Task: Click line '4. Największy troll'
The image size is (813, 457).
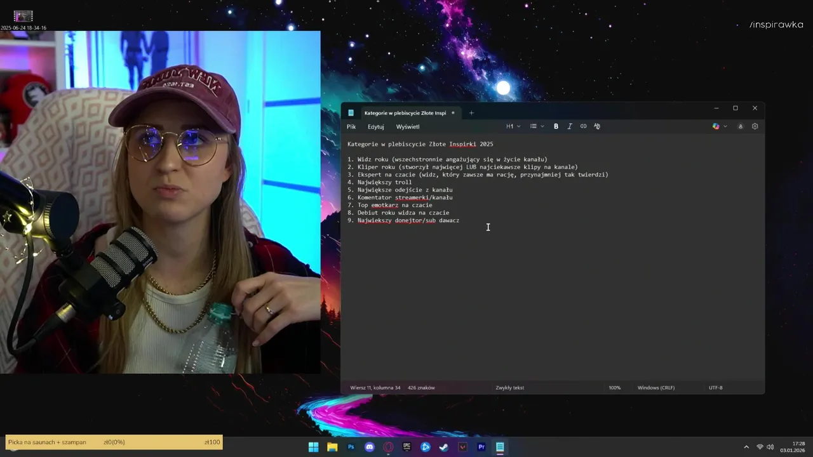Action: [379, 182]
